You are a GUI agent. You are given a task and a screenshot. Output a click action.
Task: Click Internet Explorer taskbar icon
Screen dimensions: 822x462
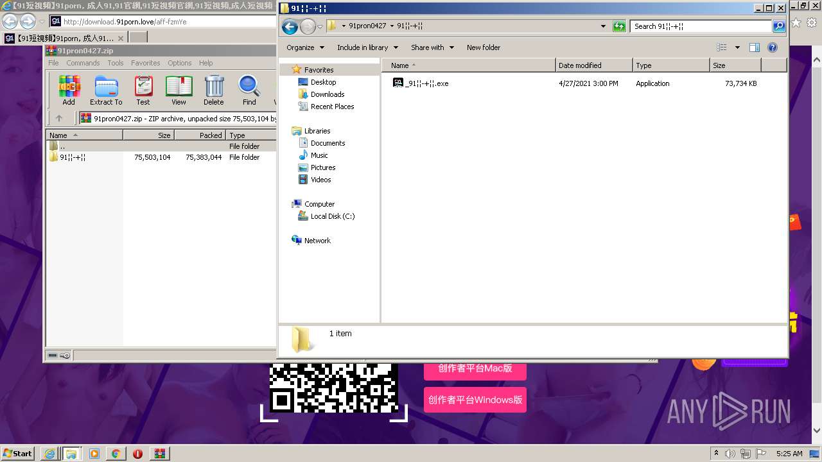point(49,454)
